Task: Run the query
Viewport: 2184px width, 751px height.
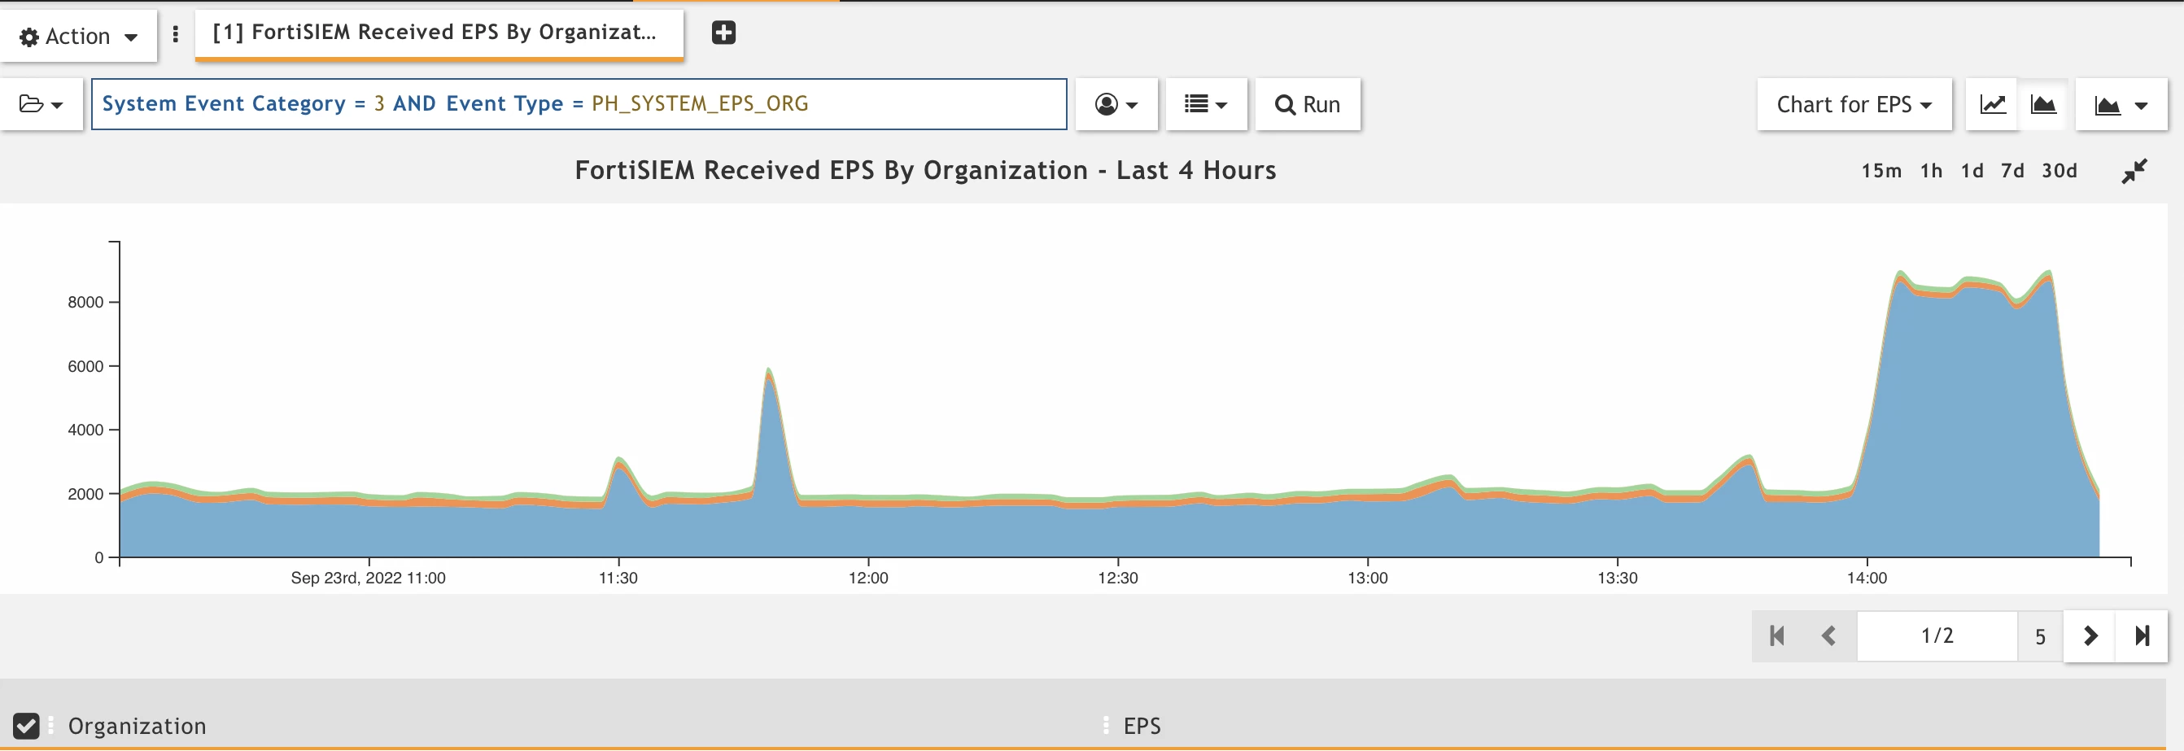Action: [x=1308, y=104]
